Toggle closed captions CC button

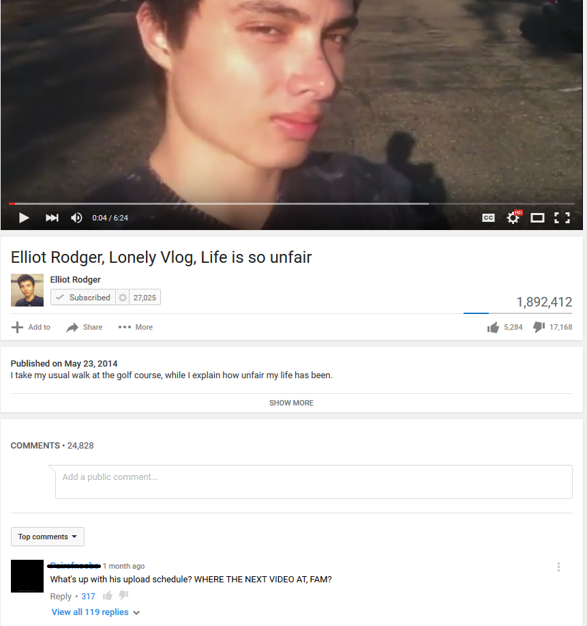coord(488,218)
